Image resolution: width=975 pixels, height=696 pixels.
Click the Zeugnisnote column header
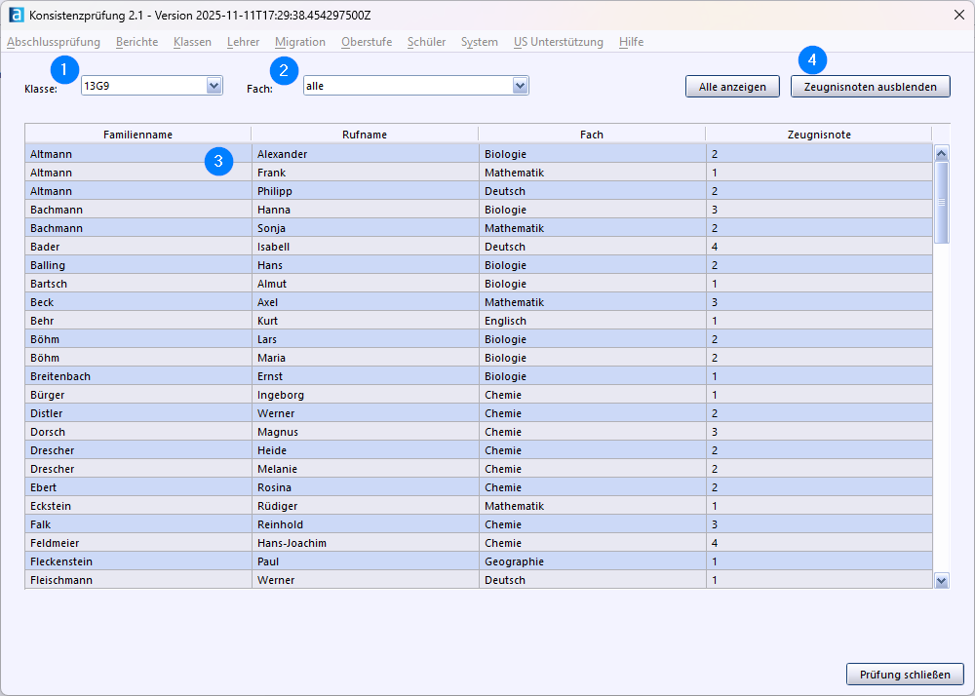(818, 135)
